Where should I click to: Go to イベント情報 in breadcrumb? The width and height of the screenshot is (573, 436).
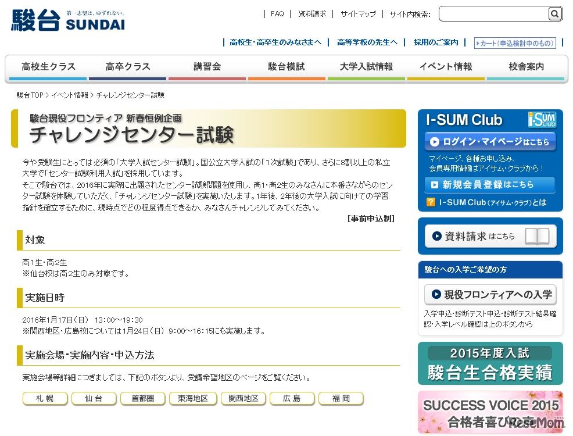[x=70, y=95]
